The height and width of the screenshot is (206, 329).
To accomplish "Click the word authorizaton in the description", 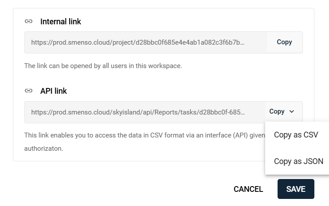I will [43, 149].
